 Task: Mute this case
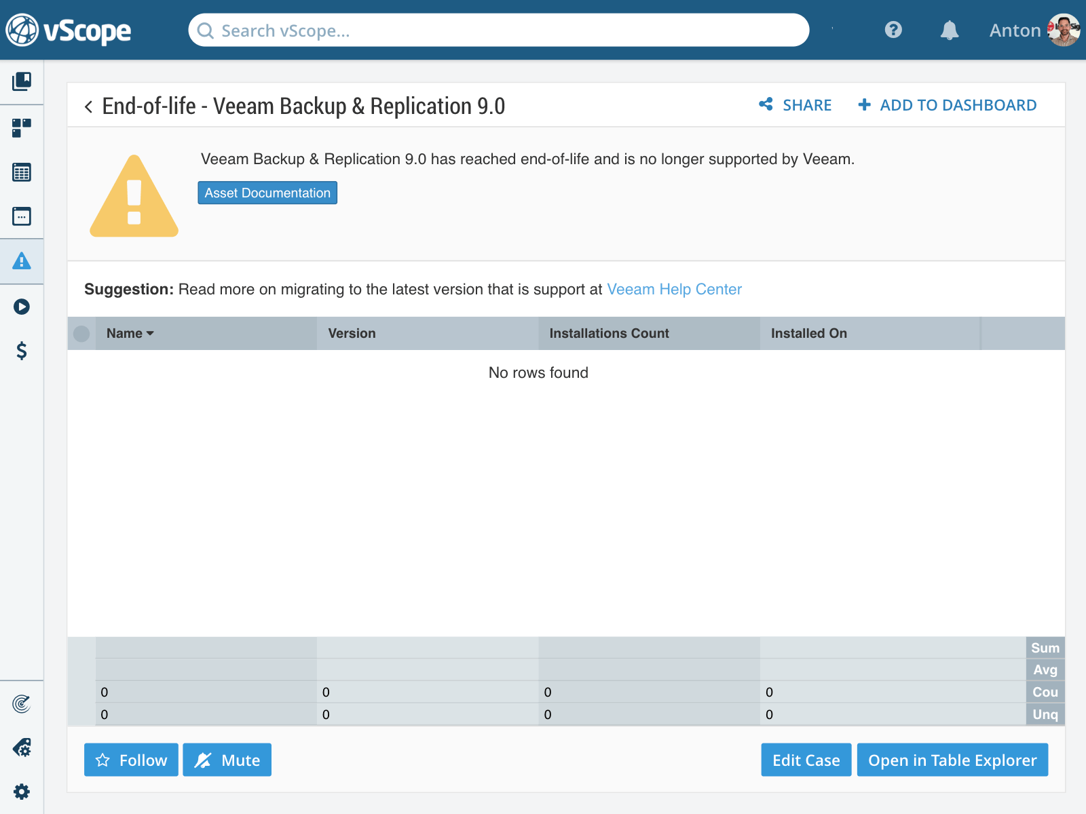click(227, 760)
